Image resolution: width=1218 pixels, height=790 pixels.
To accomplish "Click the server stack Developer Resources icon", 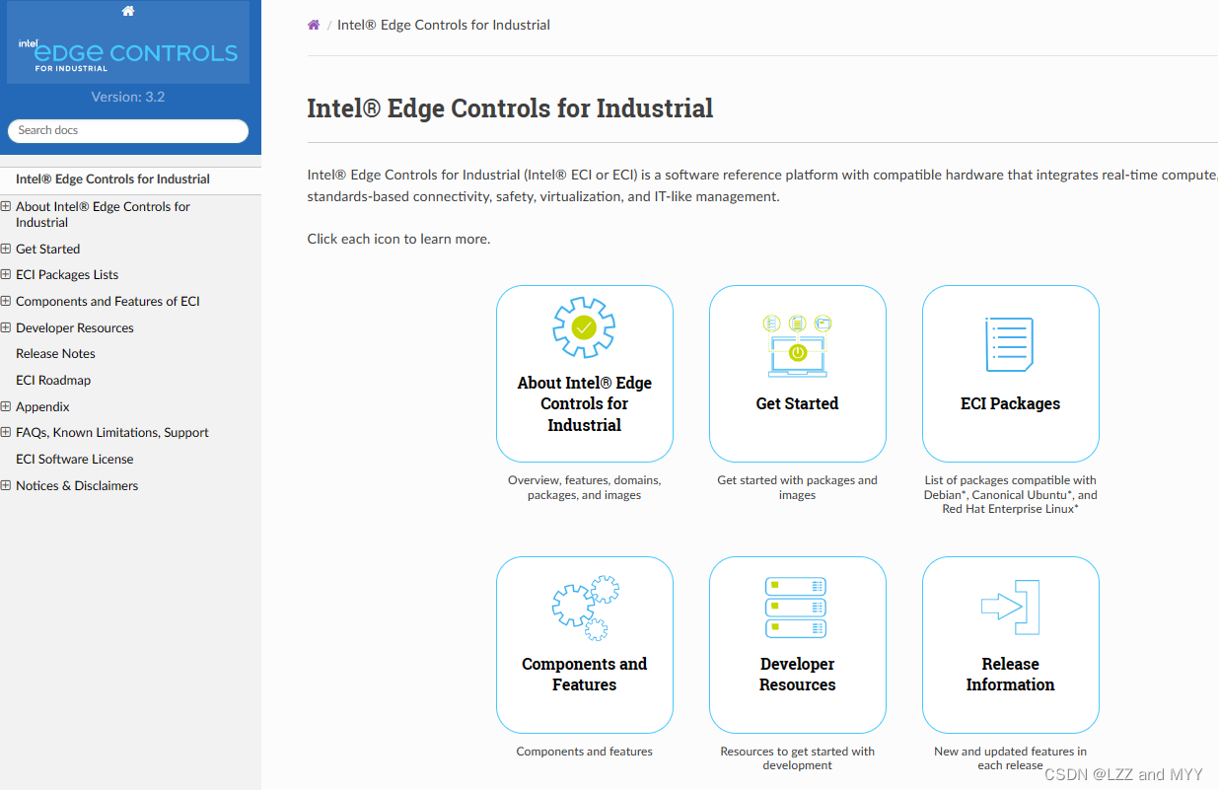I will pyautogui.click(x=797, y=608).
